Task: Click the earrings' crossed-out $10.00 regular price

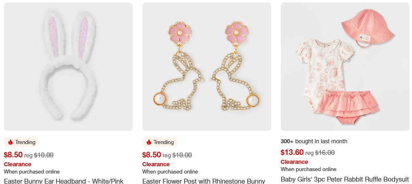Action: [182, 155]
